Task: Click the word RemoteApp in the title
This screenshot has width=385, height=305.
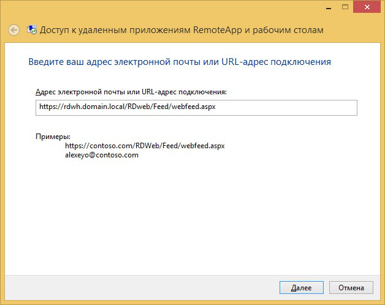Action: 215,30
